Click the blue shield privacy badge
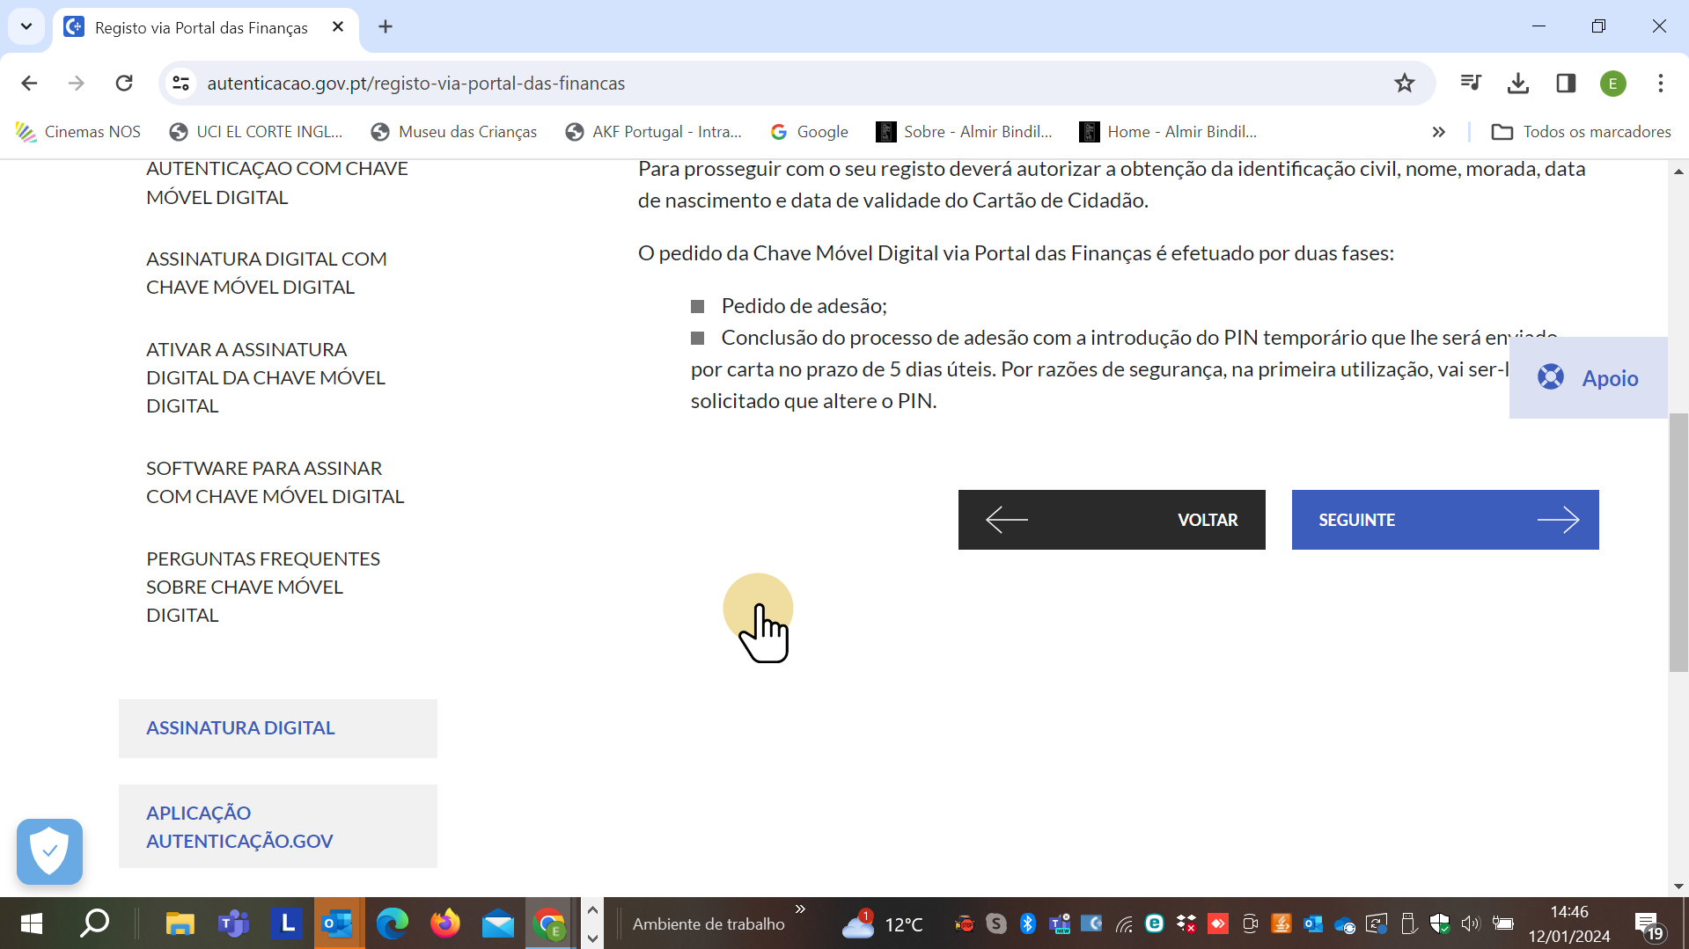 pos(49,851)
